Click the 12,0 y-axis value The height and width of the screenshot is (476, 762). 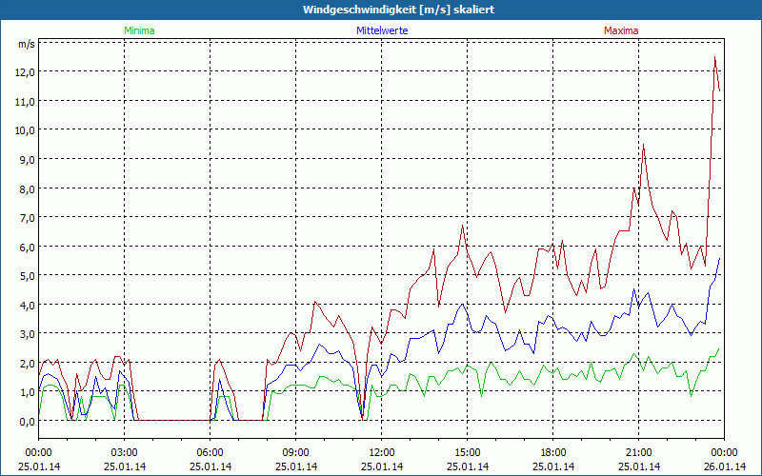(x=25, y=72)
